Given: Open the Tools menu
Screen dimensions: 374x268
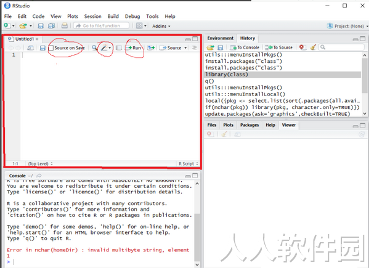Looking at the screenshot, I should (x=152, y=16).
